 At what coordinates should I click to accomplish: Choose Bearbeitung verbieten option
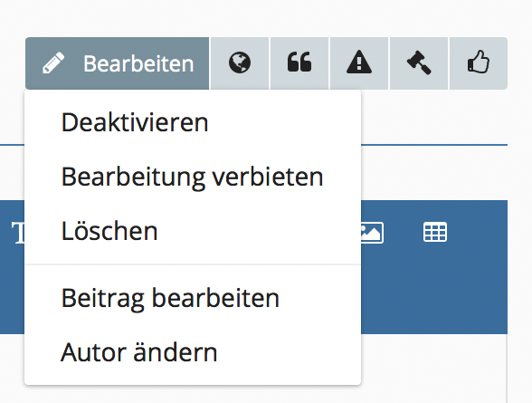pyautogui.click(x=193, y=177)
